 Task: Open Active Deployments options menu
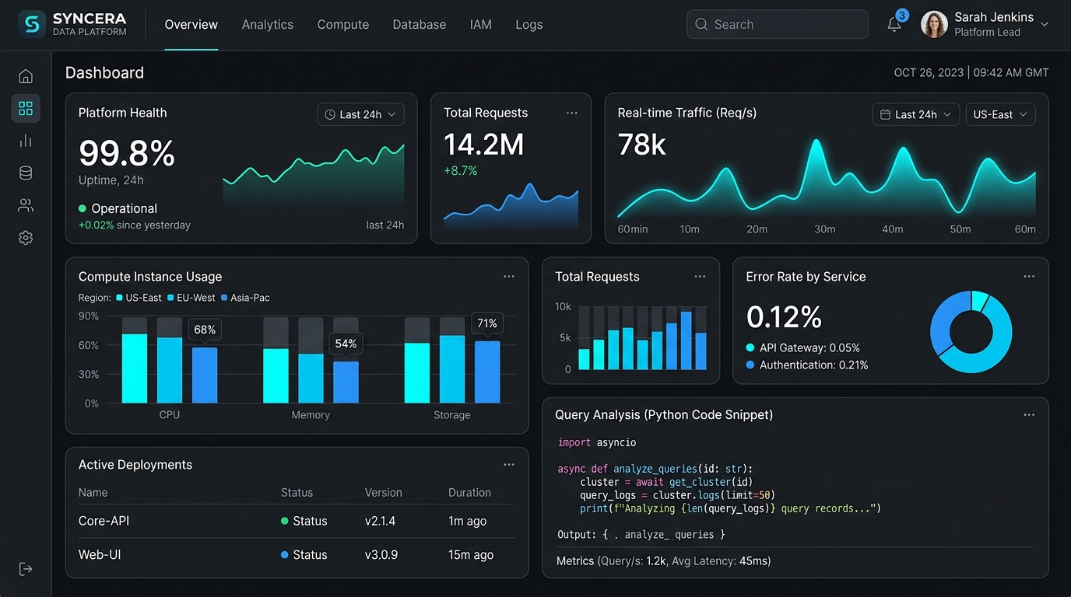pyautogui.click(x=509, y=465)
